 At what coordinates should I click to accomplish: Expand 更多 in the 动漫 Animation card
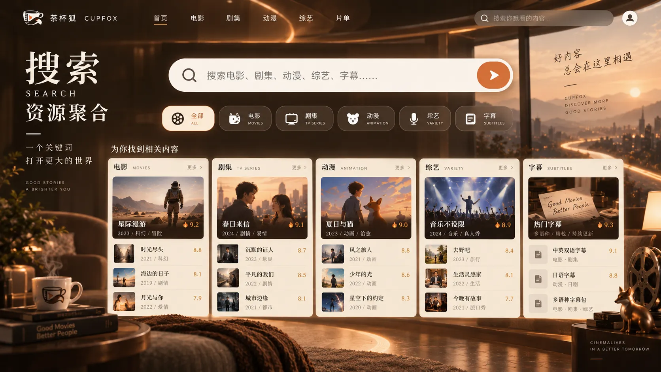click(x=402, y=168)
